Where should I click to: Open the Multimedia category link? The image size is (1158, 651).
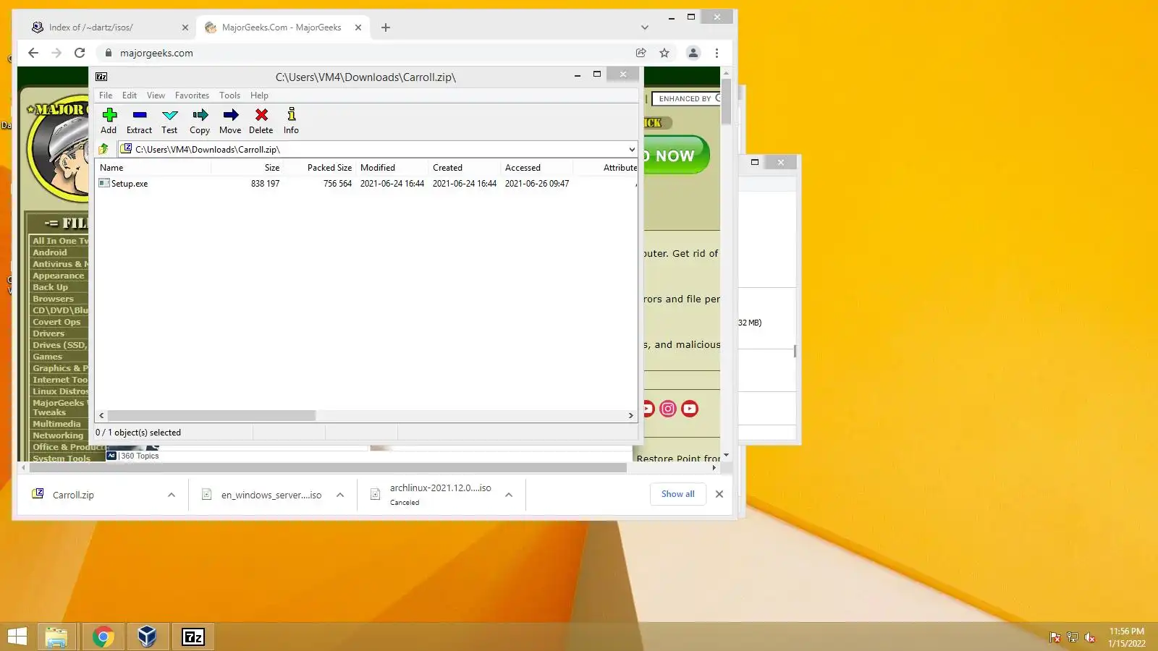[x=56, y=424]
